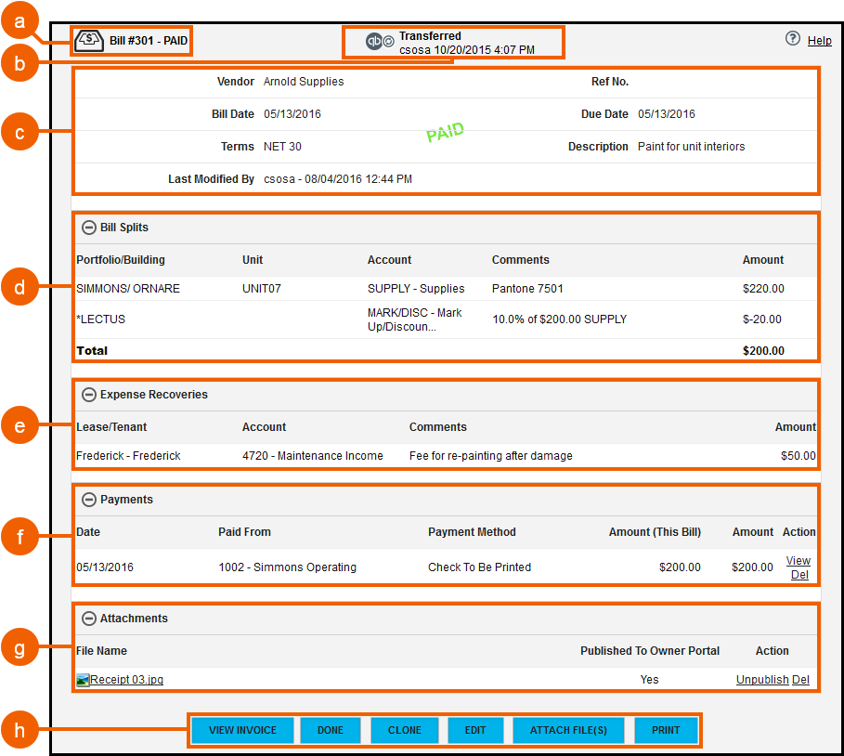844x756 pixels.
Task: Collapse the Attachments section
Action: [x=89, y=619]
